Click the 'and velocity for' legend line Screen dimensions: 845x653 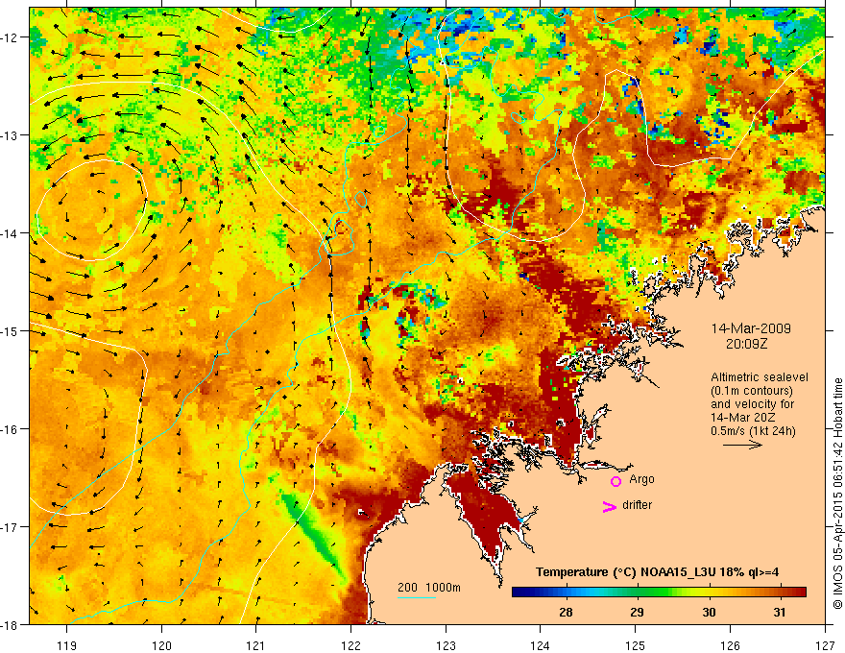tap(752, 404)
